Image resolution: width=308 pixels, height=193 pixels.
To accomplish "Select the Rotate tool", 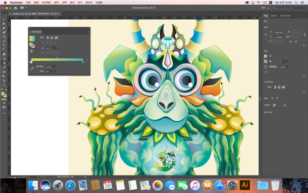I will [4, 50].
